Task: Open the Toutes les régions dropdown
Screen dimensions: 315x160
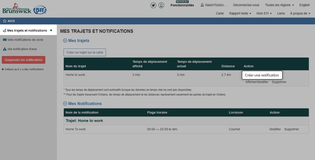Action: pyautogui.click(x=279, y=5)
